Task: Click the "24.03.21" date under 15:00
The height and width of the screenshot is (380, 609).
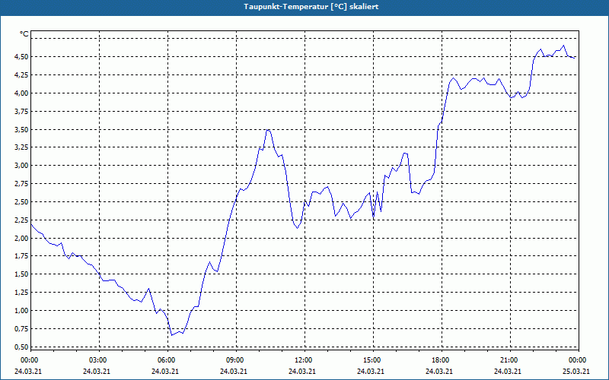Action: (x=371, y=372)
